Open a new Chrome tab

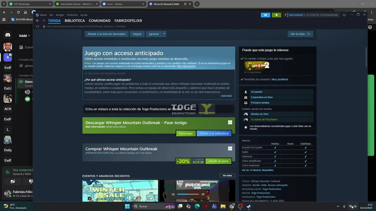197,4
